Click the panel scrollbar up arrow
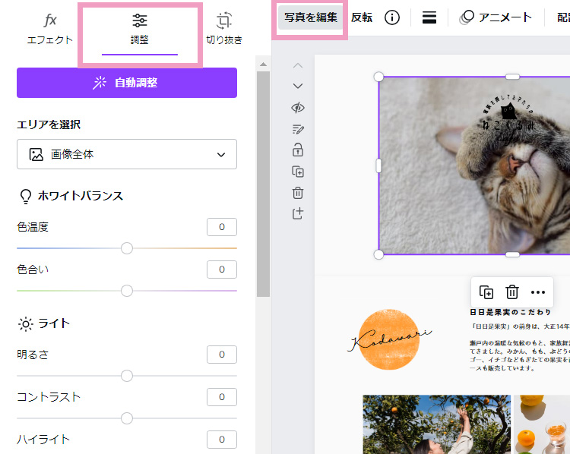Screen dimensions: 570x454 point(263,65)
